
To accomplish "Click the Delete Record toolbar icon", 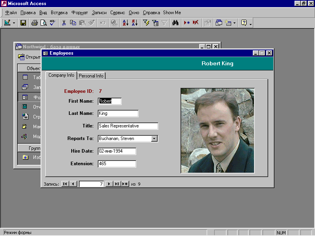I will 196,23.
